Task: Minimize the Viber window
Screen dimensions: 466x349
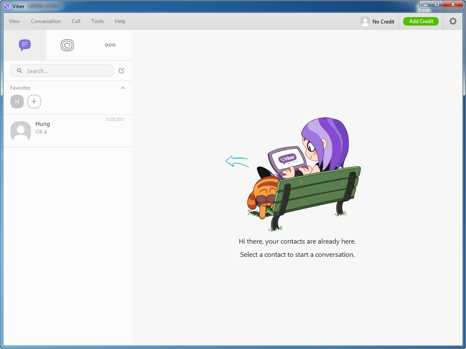Action: [x=425, y=5]
